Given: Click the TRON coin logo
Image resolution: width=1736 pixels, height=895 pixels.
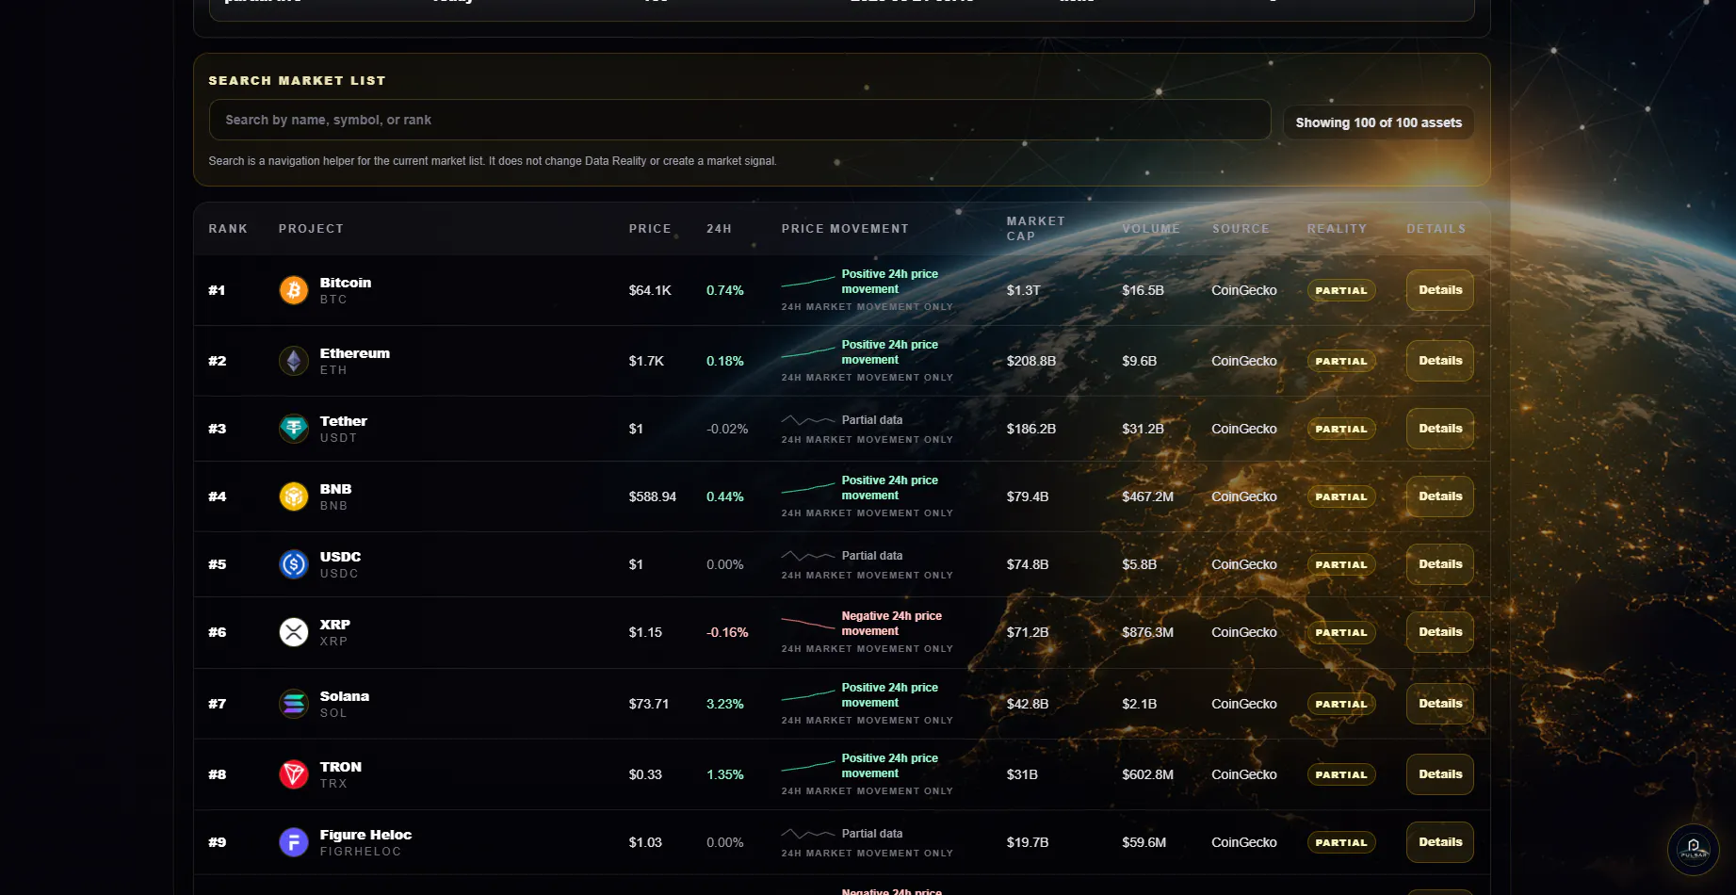Looking at the screenshot, I should pos(294,774).
